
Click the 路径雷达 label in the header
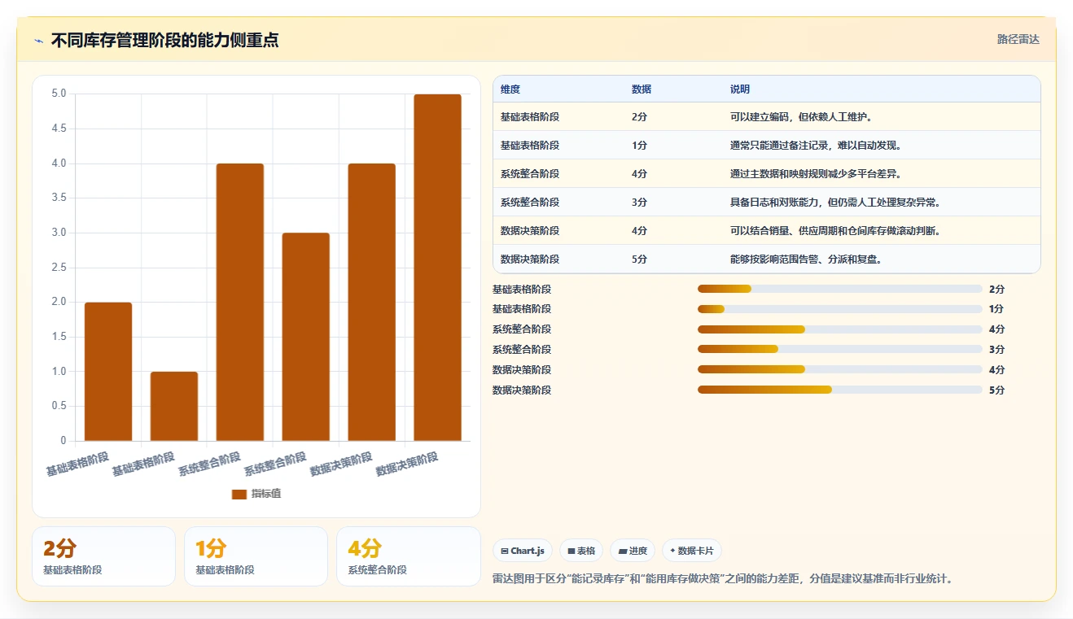(x=1018, y=39)
